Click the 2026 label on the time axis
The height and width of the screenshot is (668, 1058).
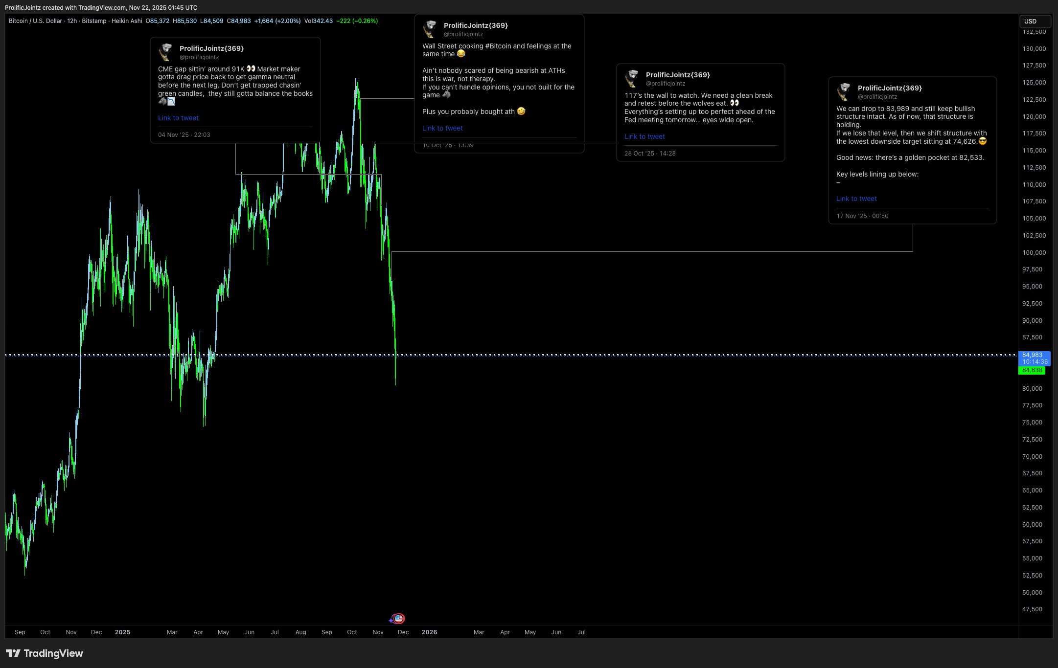click(429, 632)
